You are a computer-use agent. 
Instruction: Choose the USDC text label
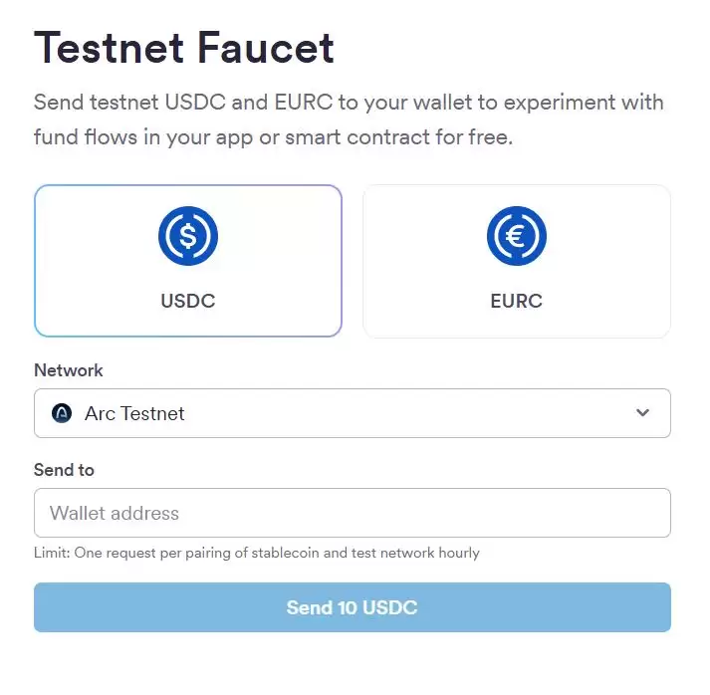188,301
